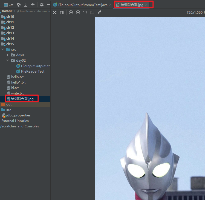This screenshot has width=205, height=200.
Task: Open Project panel settings gear
Action: [x=42, y=5]
